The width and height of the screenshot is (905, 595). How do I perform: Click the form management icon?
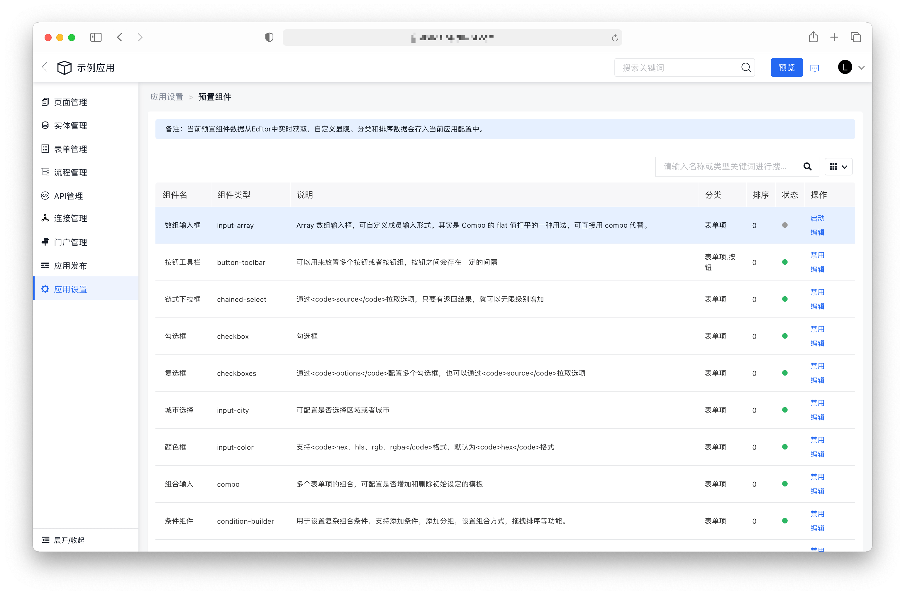pyautogui.click(x=45, y=149)
